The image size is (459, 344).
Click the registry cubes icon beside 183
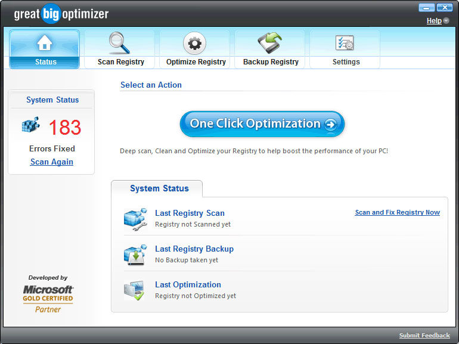[x=31, y=125]
